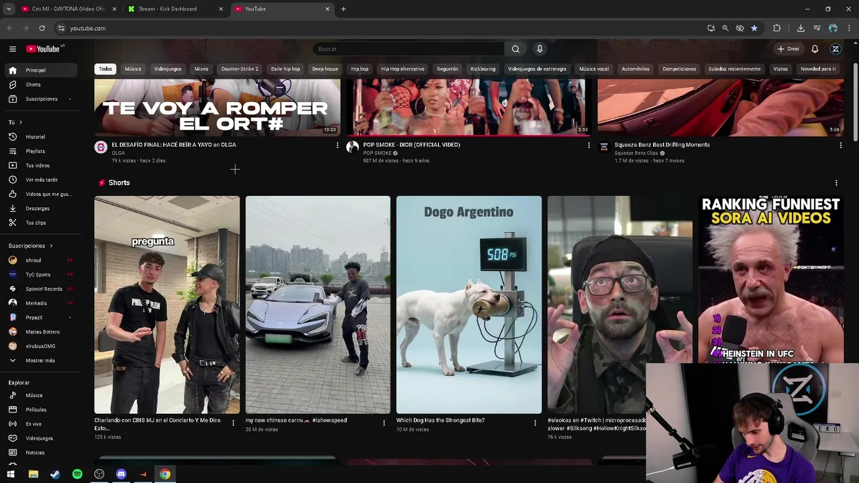
Task: Open the YouTube account avatar menu
Action: click(836, 49)
